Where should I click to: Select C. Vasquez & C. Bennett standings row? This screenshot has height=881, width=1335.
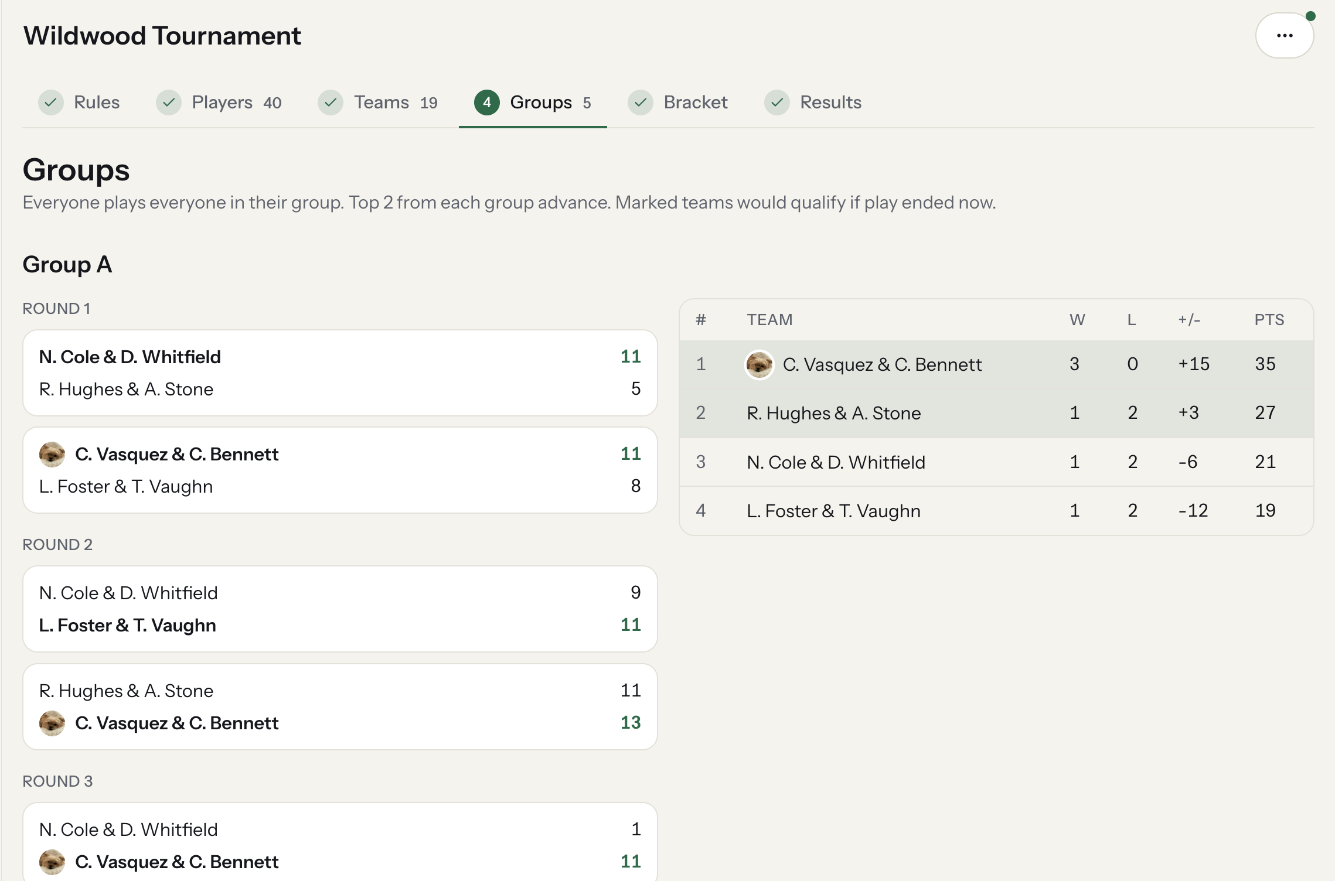[996, 364]
